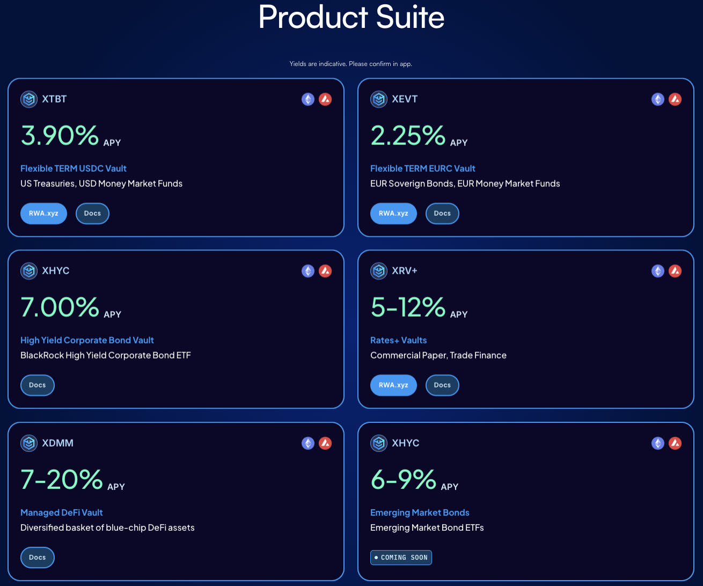This screenshot has width=703, height=586.
Task: Click the XRV+ ticker name
Action: [x=405, y=271]
